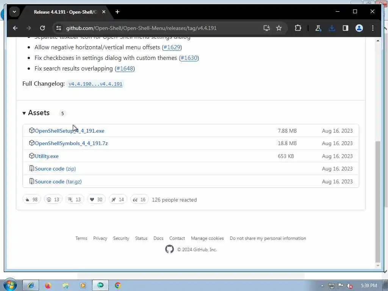This screenshot has width=388, height=291.
Task: Click scrollbar down arrow
Action: tap(378, 266)
